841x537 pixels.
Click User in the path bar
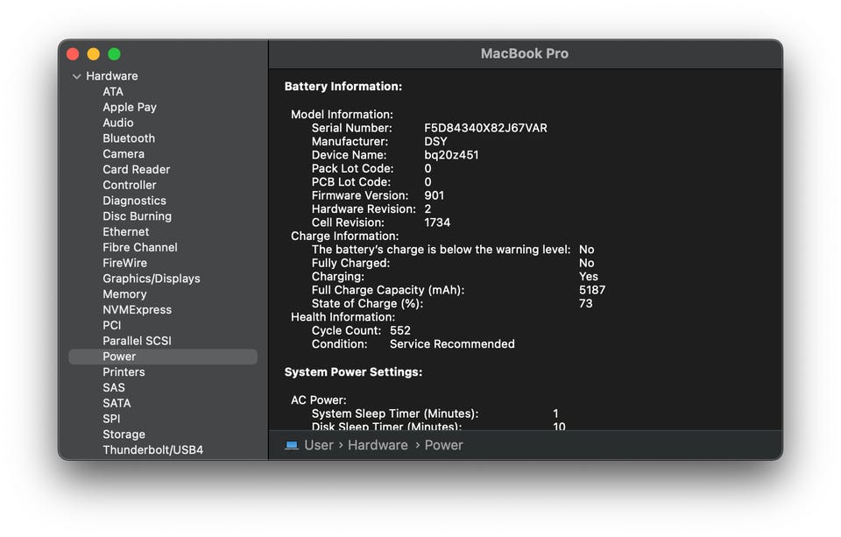(x=319, y=445)
